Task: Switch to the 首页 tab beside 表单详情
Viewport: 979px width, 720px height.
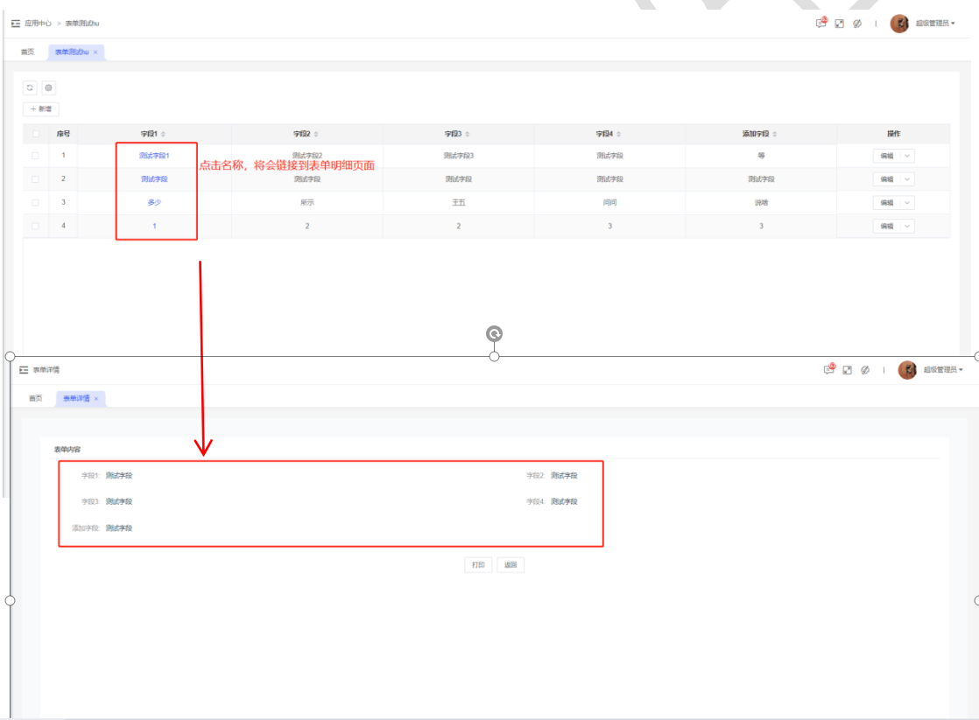Action: coord(36,399)
